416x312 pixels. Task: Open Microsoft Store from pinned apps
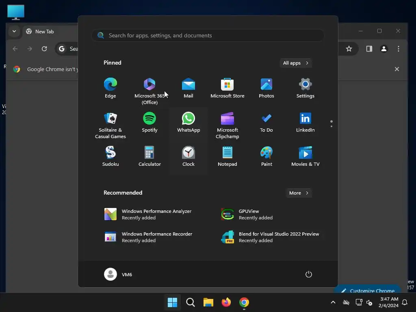(x=227, y=89)
